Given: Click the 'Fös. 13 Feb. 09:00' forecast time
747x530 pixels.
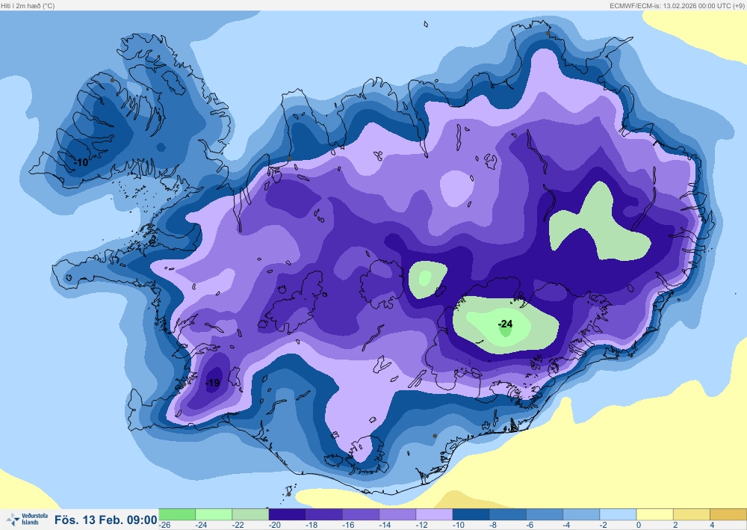Looking at the screenshot, I should click(x=106, y=520).
